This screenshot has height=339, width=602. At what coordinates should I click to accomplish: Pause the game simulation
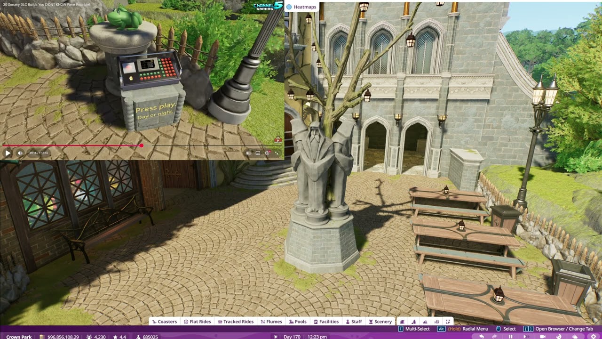click(510, 336)
